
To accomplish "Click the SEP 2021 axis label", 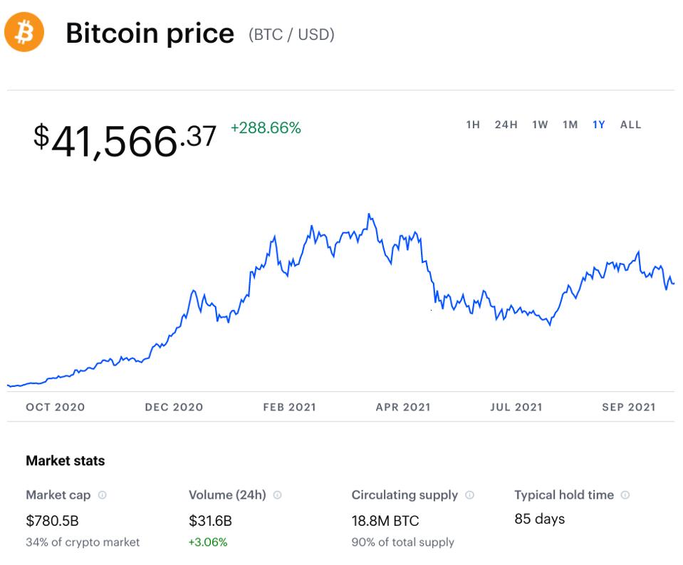I will (x=629, y=407).
